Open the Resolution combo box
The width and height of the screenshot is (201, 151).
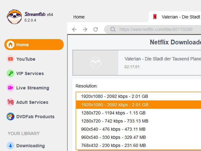coord(138,96)
